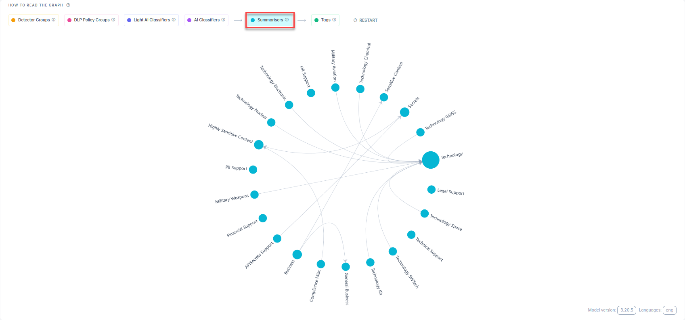Click help icon beside How To Read The Graph
Image resolution: width=685 pixels, height=320 pixels.
[x=68, y=5]
